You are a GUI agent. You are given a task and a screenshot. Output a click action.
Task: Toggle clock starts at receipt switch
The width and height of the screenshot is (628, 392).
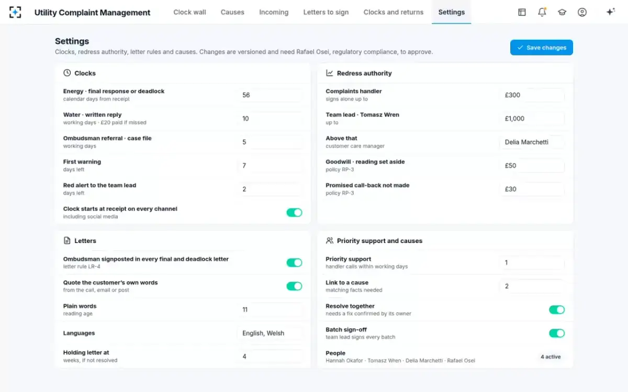point(294,213)
